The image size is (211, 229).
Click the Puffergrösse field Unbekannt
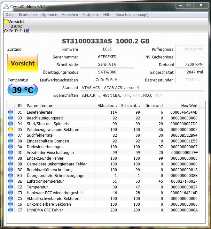pyautogui.click(x=190, y=49)
